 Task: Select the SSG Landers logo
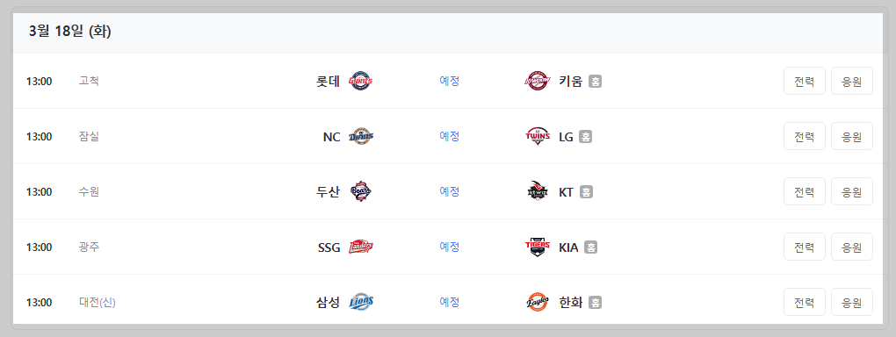click(x=360, y=247)
